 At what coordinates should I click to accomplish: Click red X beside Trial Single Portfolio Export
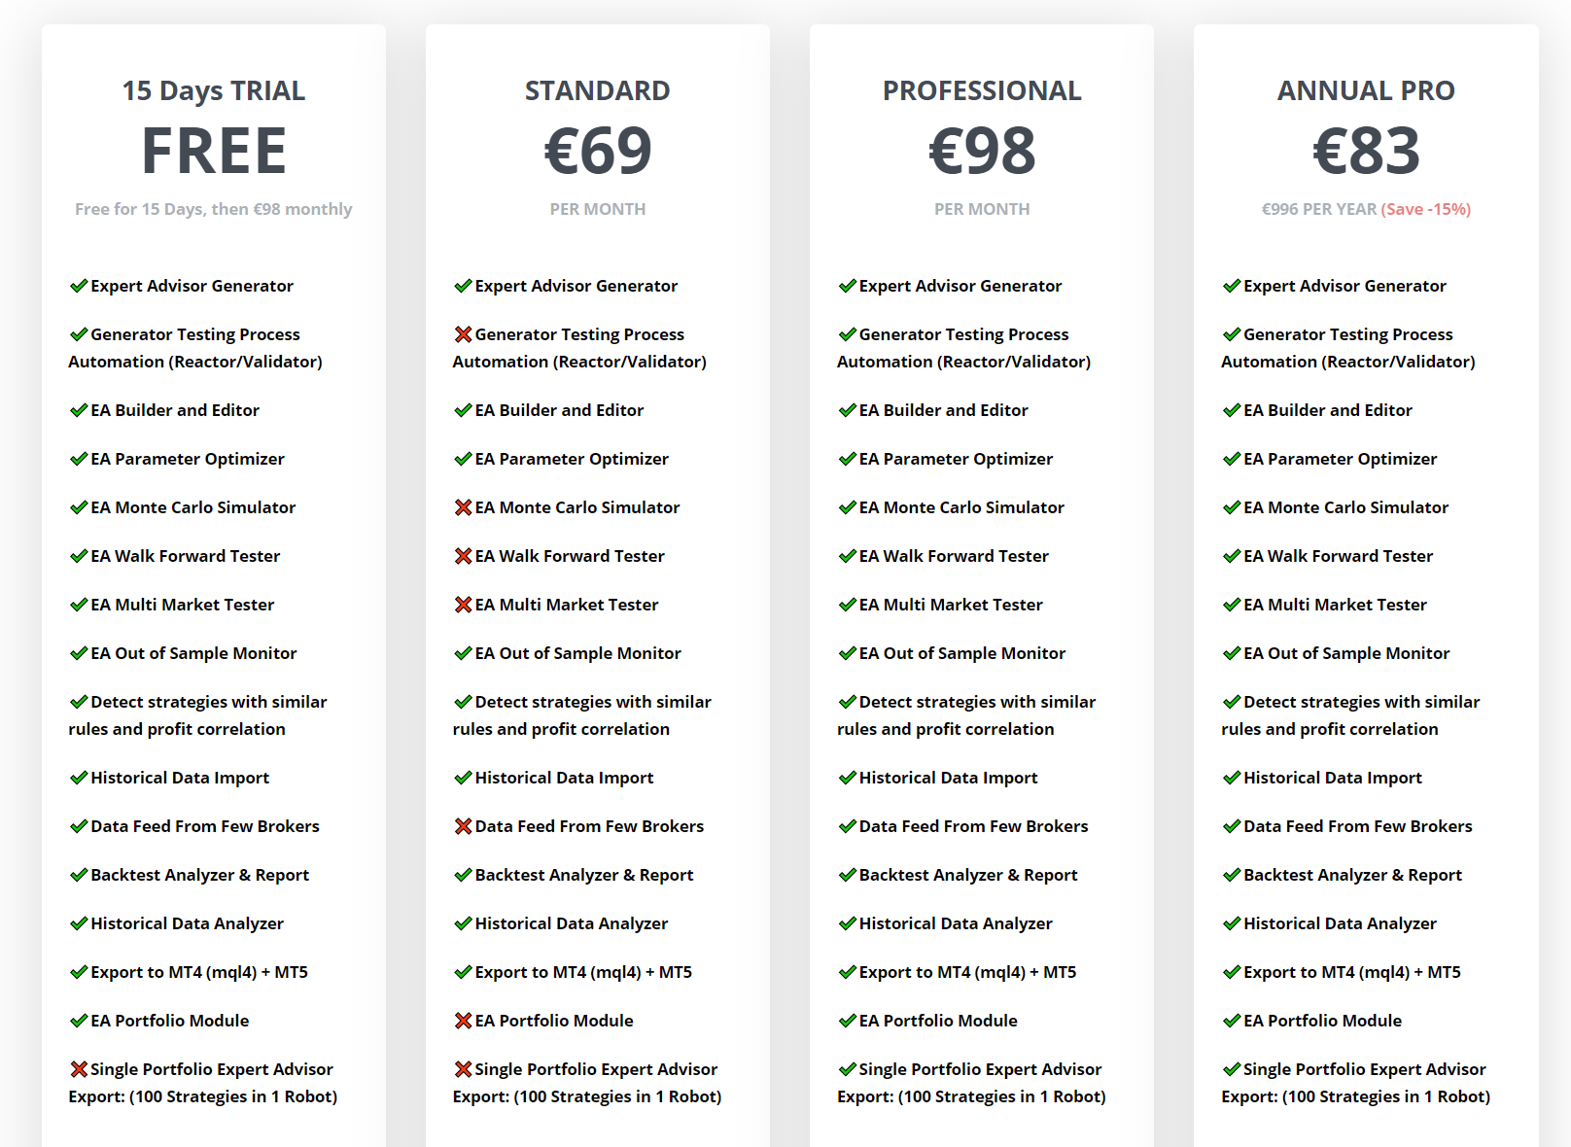pyautogui.click(x=79, y=1069)
